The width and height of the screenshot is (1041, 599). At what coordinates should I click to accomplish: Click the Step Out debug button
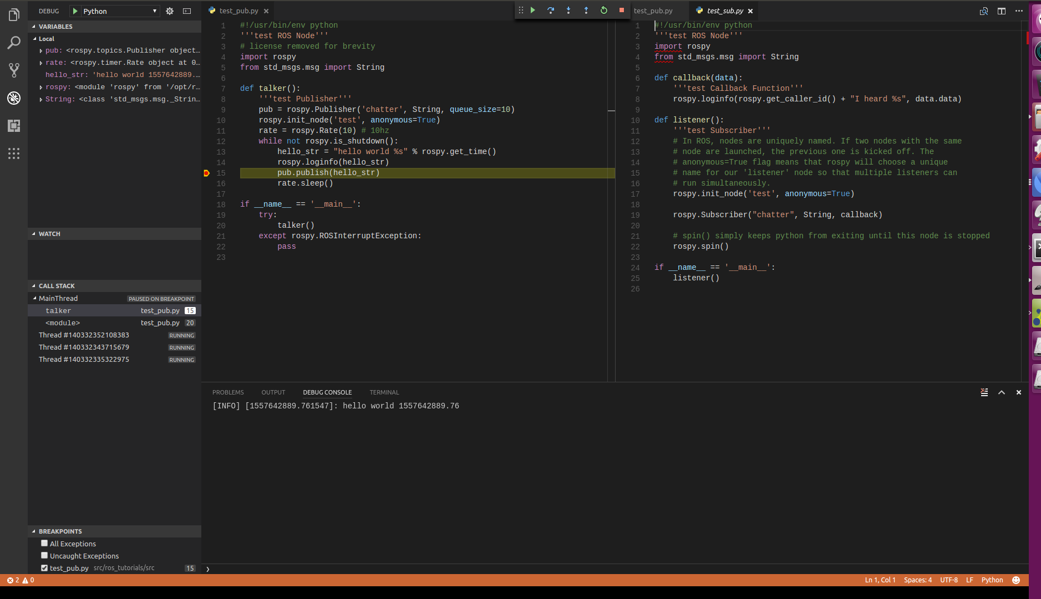pyautogui.click(x=586, y=11)
